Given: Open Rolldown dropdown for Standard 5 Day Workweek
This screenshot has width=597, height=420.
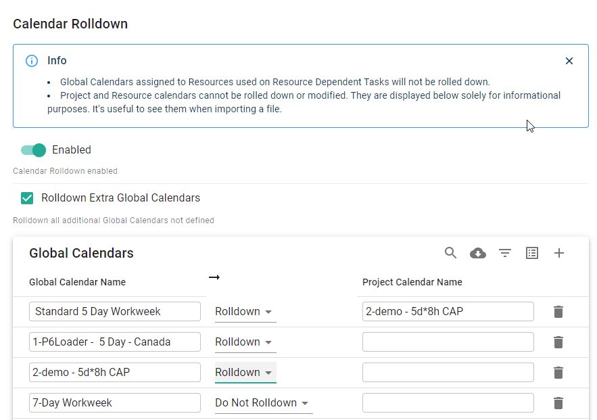Looking at the screenshot, I should coord(244,312).
